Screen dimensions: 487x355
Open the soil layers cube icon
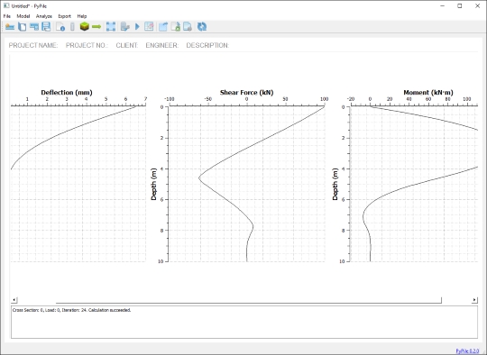point(85,27)
